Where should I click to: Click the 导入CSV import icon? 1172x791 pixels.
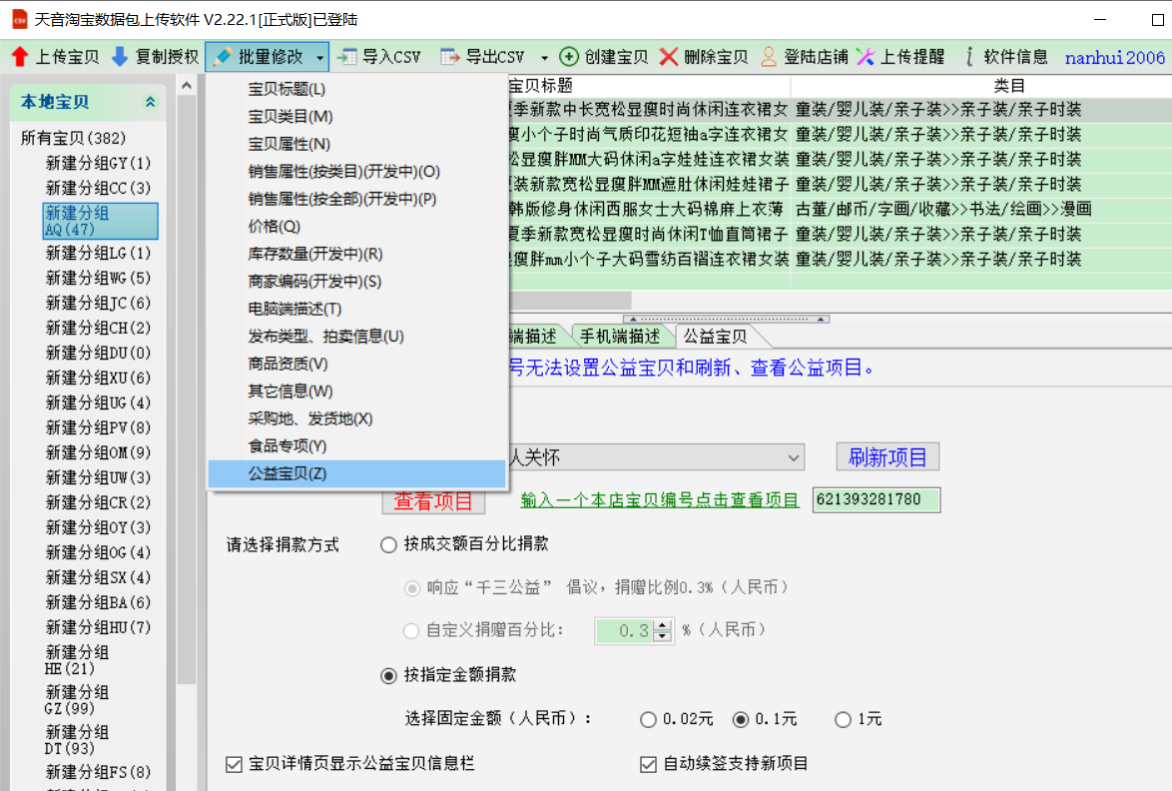pyautogui.click(x=346, y=57)
